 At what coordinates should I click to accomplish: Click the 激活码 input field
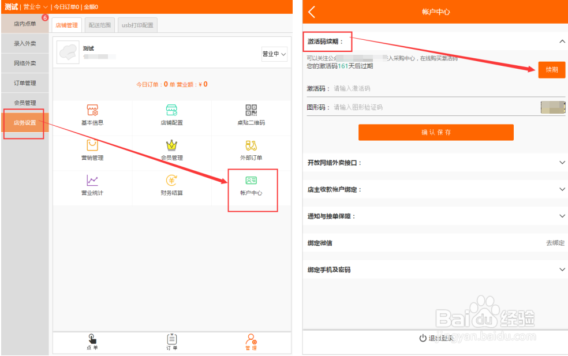404,88
